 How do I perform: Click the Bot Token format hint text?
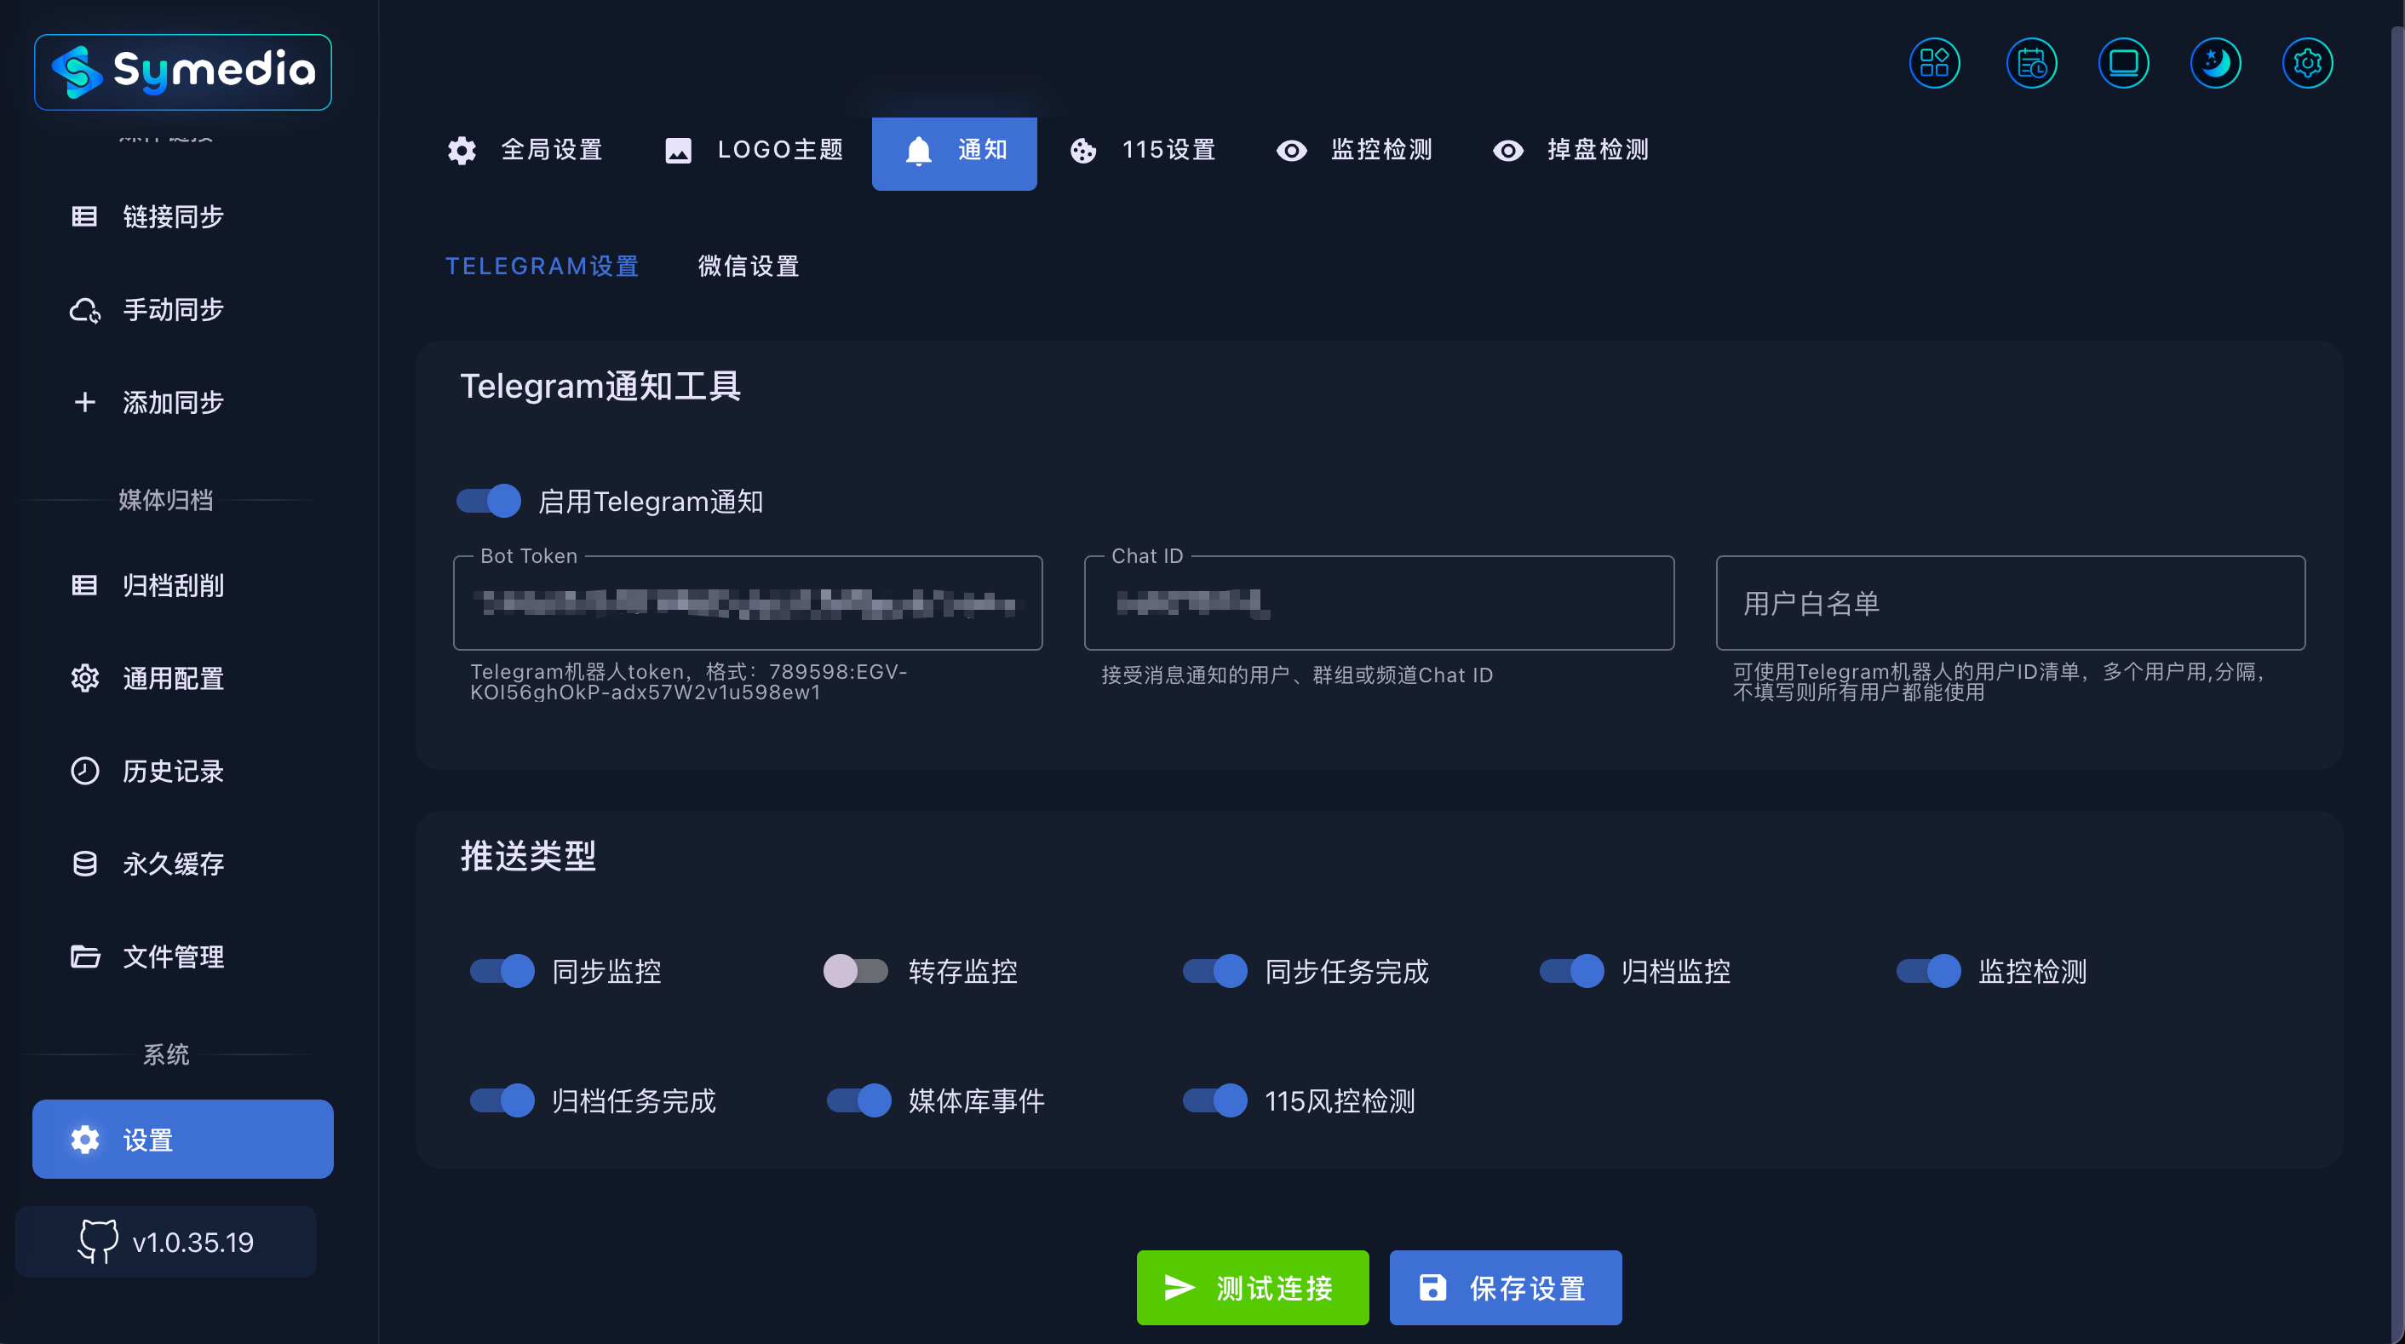(689, 682)
